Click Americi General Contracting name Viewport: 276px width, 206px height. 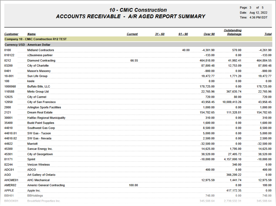point(46,185)
